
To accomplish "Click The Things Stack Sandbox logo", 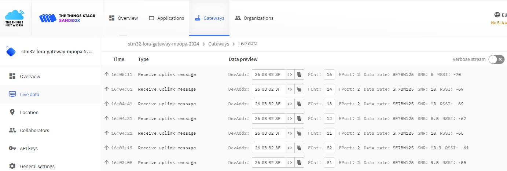I will [67, 18].
